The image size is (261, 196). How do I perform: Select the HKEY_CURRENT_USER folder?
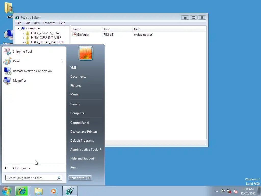point(46,38)
